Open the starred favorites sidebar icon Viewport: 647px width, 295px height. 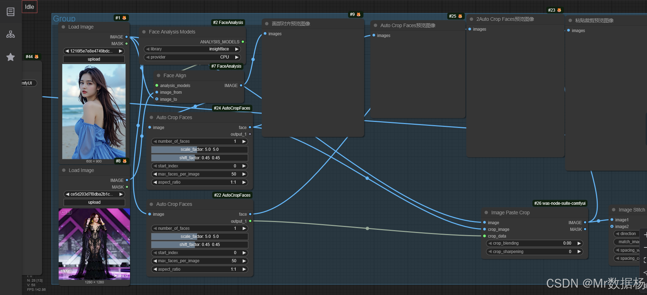pos(11,57)
